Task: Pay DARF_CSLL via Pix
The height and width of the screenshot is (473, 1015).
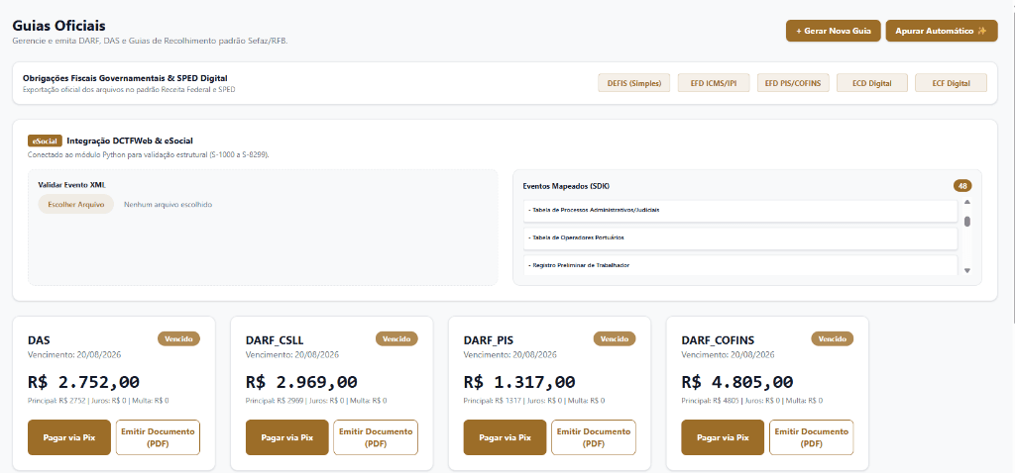Action: 287,437
